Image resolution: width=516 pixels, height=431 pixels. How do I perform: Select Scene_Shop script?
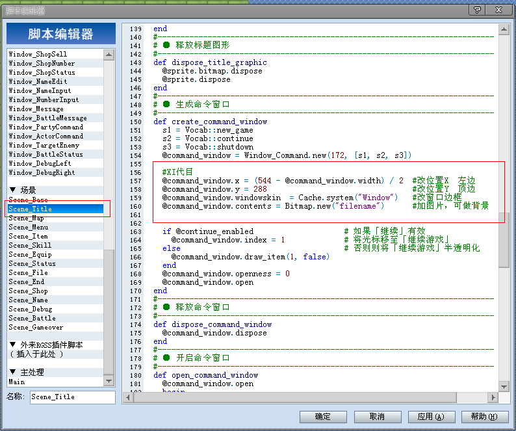(55, 291)
